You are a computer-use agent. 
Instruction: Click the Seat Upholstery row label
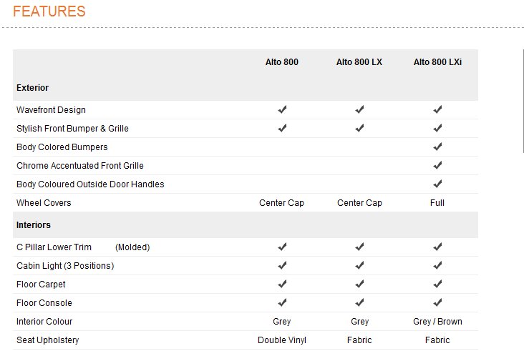pyautogui.click(x=48, y=340)
